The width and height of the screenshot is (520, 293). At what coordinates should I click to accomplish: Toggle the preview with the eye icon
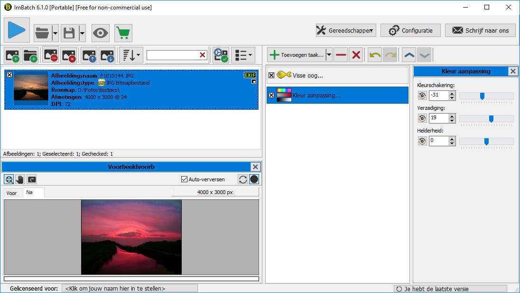tap(100, 33)
